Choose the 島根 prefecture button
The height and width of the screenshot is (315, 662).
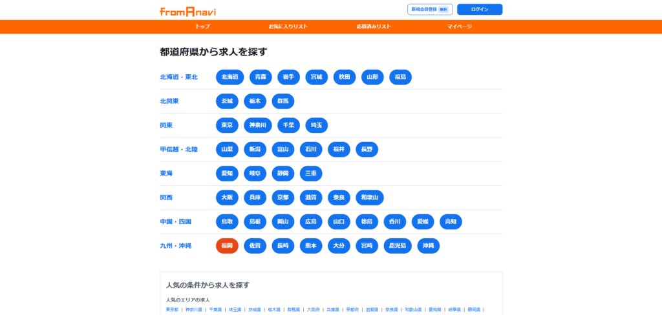(255, 221)
